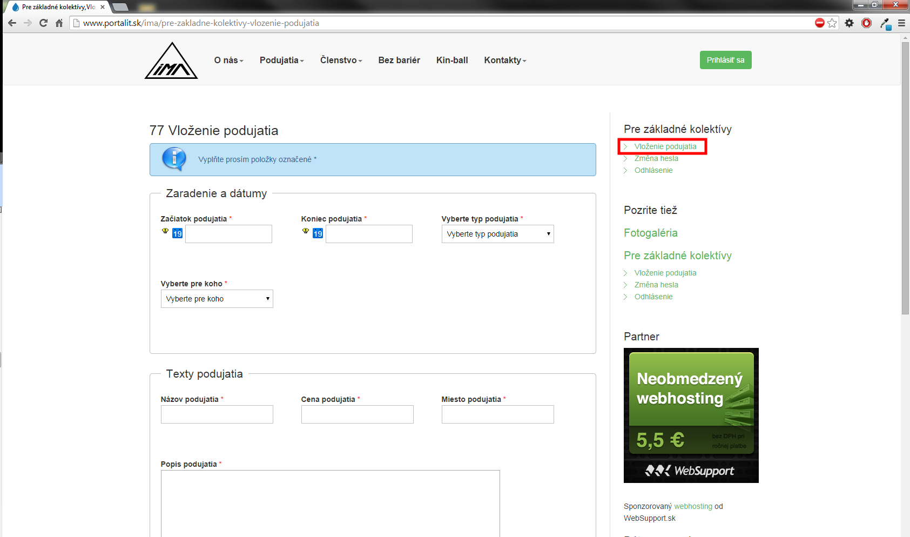Click top Odhlásenie sidebar link
The height and width of the screenshot is (537, 910).
(x=653, y=170)
